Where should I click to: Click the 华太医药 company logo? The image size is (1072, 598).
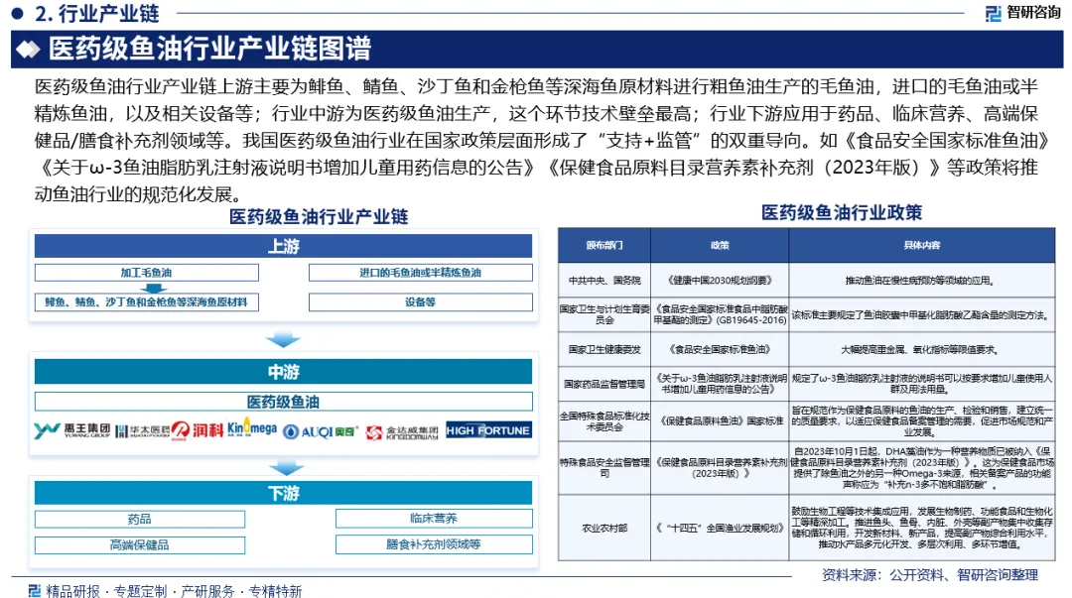point(142,430)
